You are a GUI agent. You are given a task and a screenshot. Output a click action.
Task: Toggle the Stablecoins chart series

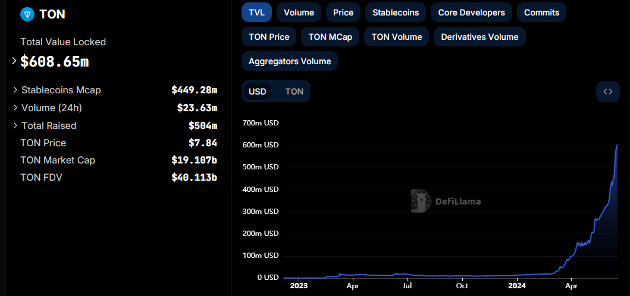(396, 12)
